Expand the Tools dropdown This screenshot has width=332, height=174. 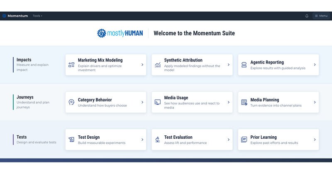[x=37, y=16]
